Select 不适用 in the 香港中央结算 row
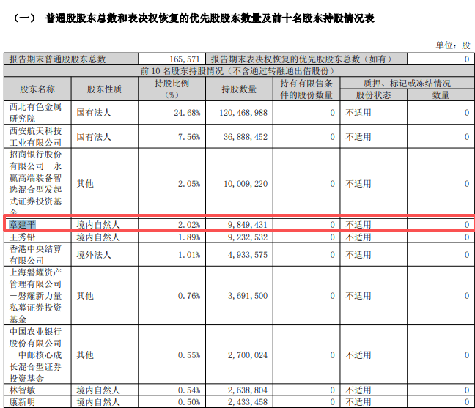Viewport: 475px width, 408px height. coord(358,255)
